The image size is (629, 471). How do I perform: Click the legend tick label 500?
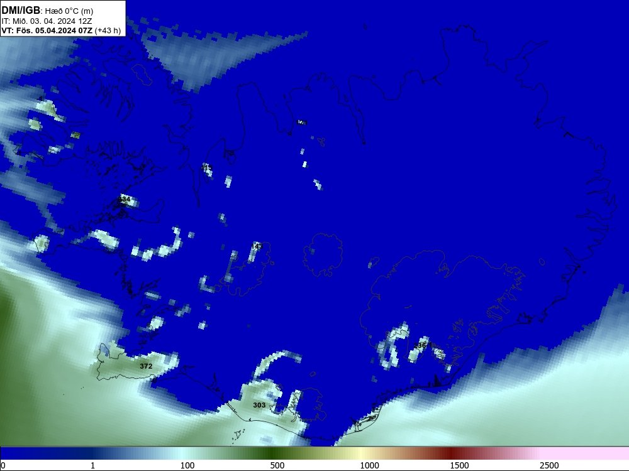coord(277,465)
